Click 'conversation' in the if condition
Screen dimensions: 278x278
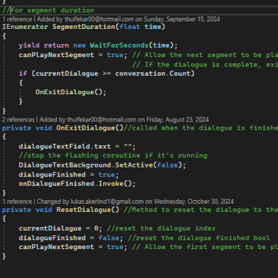140,73
